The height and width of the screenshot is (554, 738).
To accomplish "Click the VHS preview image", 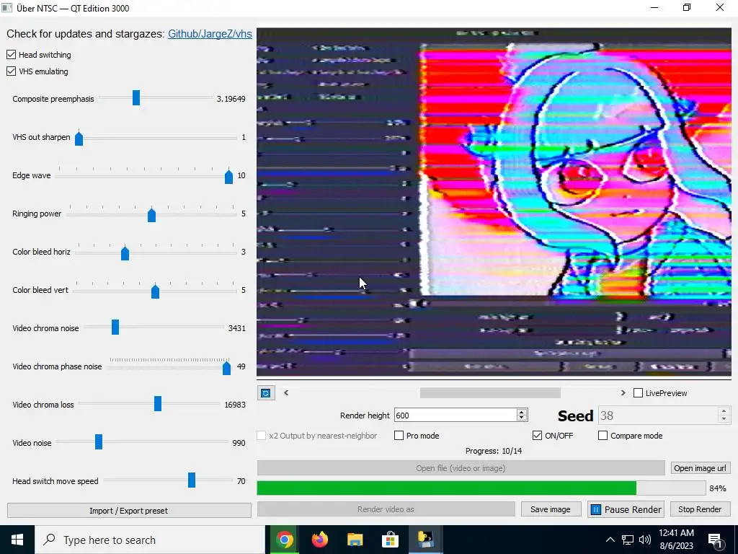I will coord(494,202).
